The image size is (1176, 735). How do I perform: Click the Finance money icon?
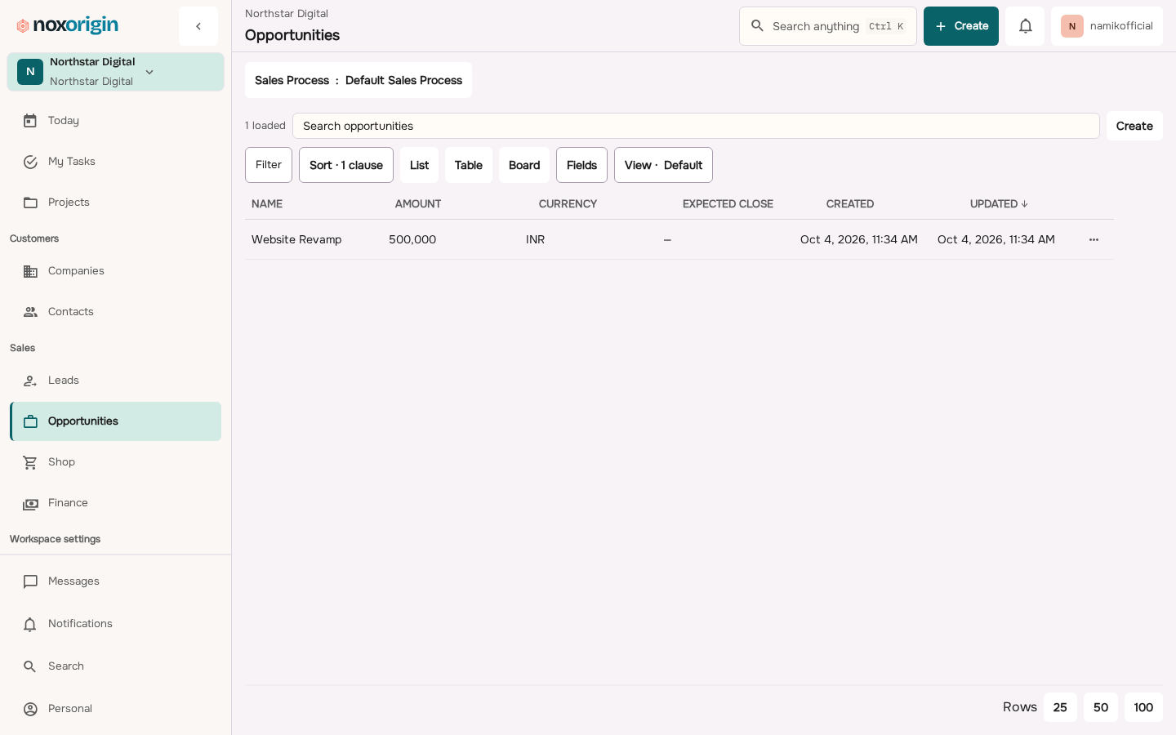click(30, 503)
